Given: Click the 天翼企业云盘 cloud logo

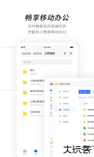Looking at the screenshot, I should 56,84.
